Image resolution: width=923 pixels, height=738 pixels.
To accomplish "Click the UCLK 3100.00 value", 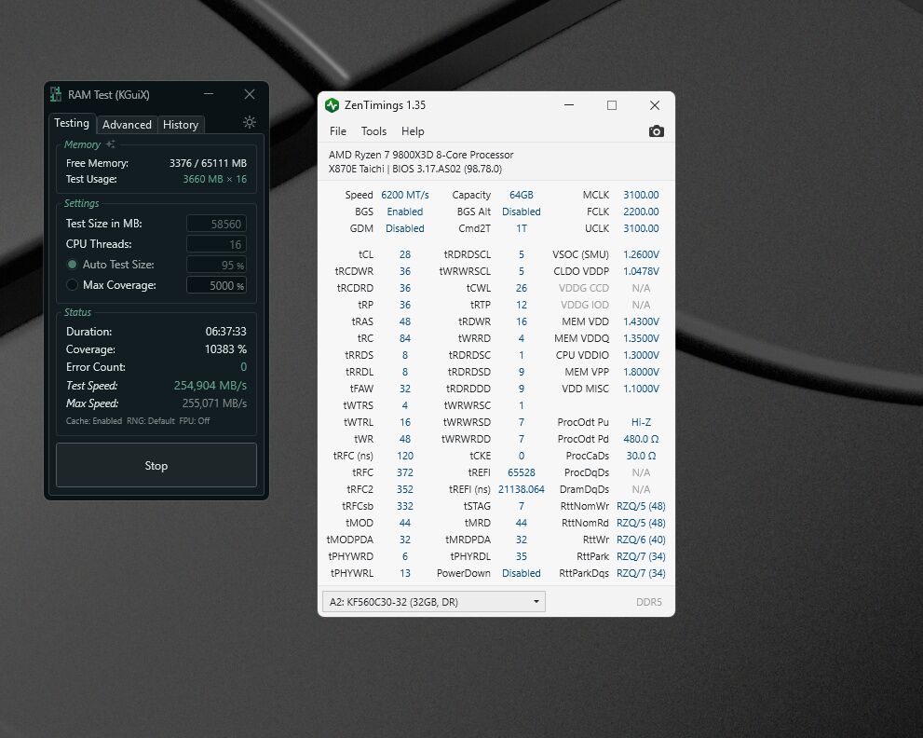I will pos(641,228).
